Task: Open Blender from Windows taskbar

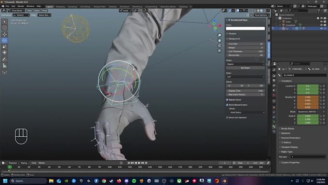Action: point(224,181)
